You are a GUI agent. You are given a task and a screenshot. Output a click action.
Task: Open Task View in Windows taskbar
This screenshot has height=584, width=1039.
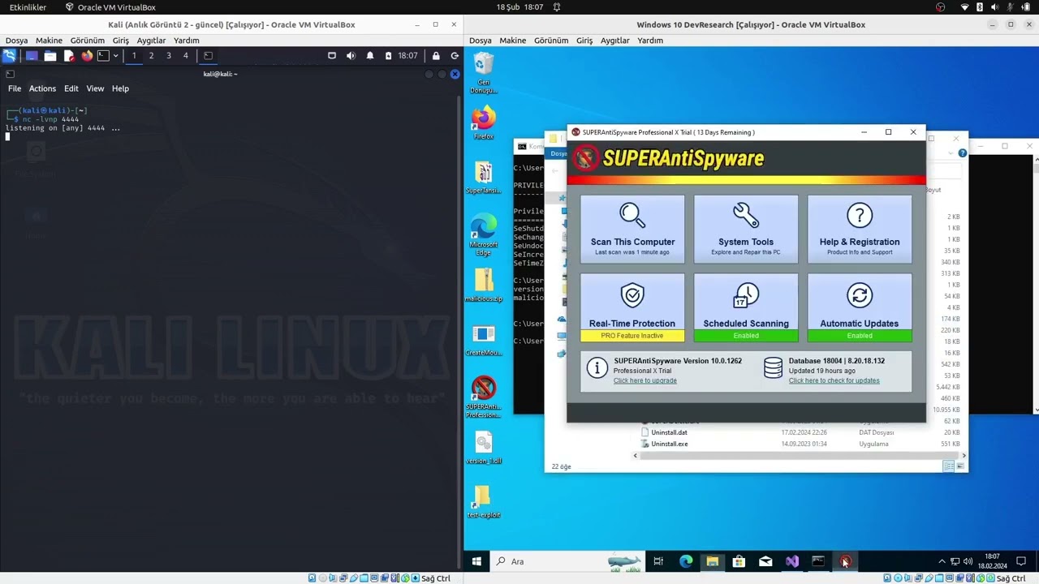[x=658, y=561]
